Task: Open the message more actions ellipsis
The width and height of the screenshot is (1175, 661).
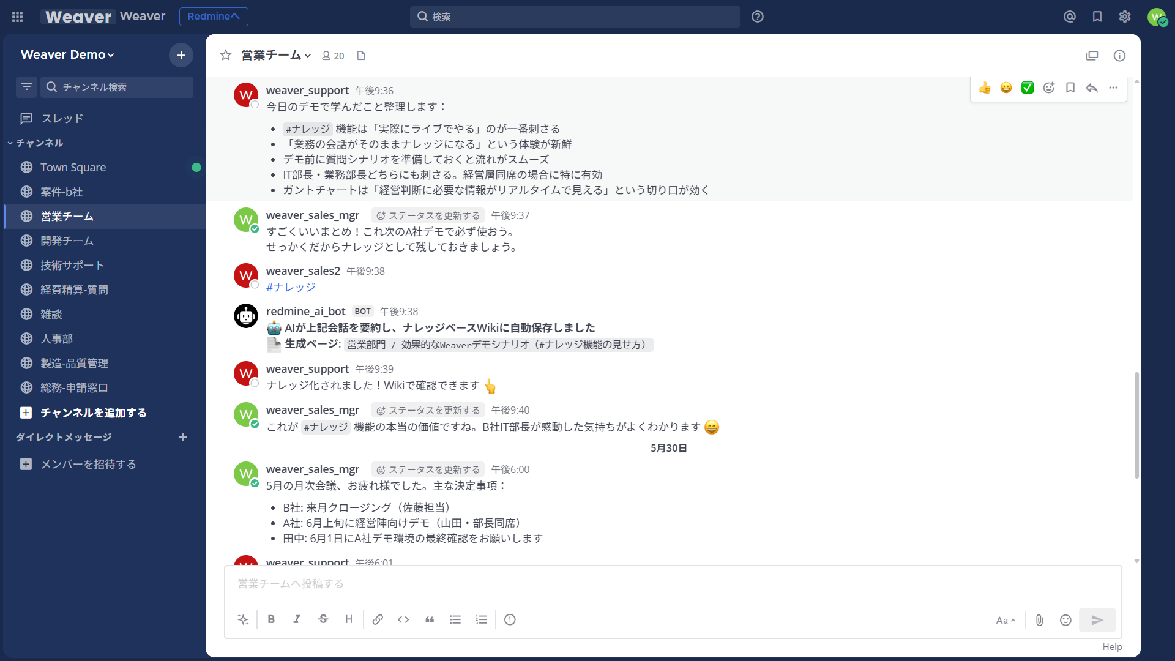Action: pyautogui.click(x=1113, y=88)
